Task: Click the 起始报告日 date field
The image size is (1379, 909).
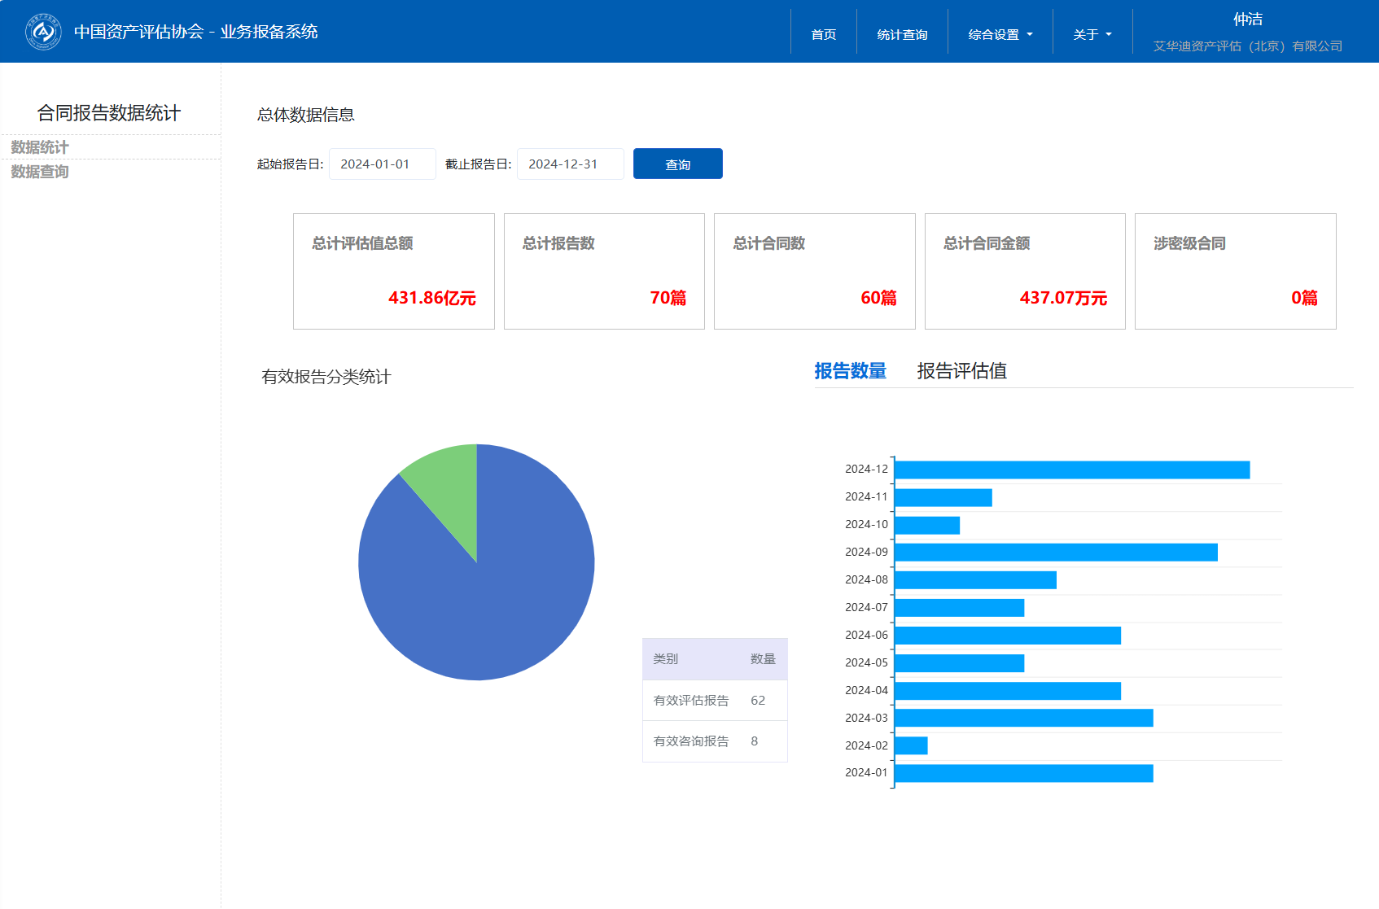Action: click(x=382, y=164)
